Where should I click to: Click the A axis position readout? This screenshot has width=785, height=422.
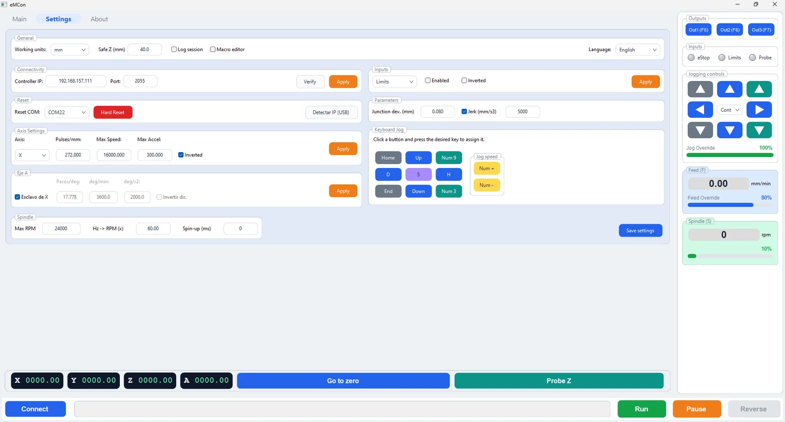click(207, 380)
